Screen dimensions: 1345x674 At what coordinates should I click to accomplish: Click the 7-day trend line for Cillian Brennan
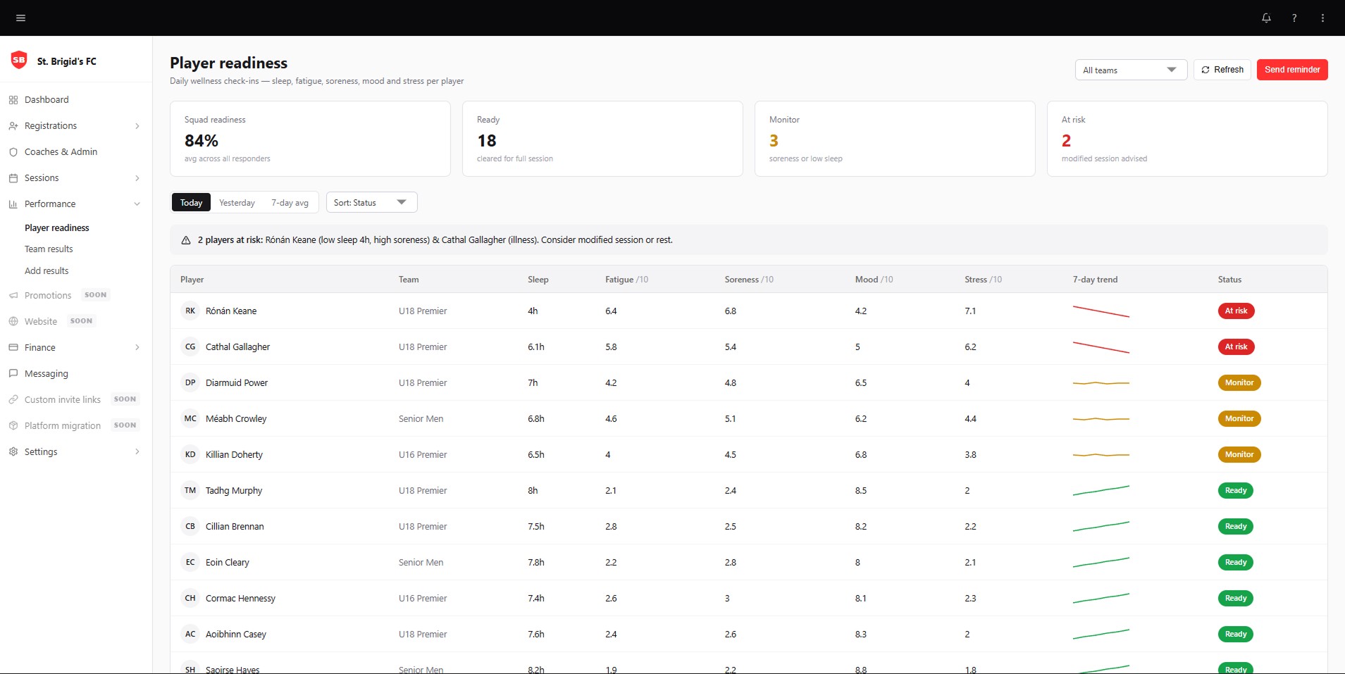1101,527
